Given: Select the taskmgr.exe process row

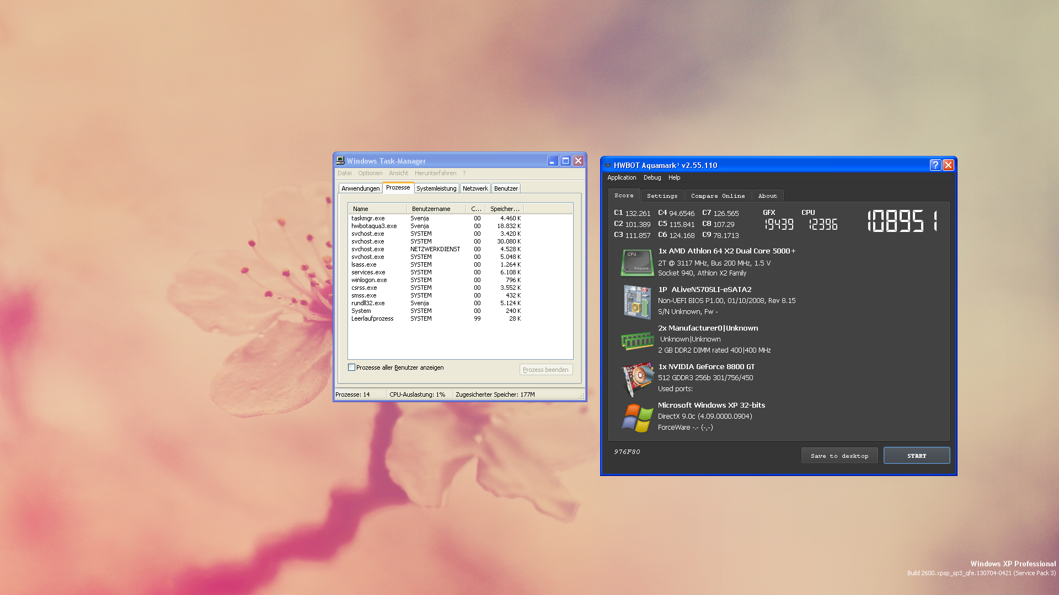Looking at the screenshot, I should pos(436,218).
